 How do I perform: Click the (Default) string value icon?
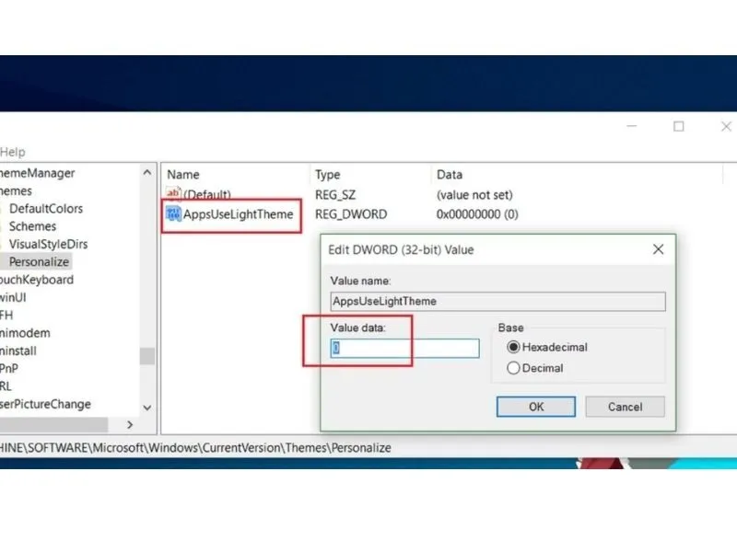click(173, 193)
